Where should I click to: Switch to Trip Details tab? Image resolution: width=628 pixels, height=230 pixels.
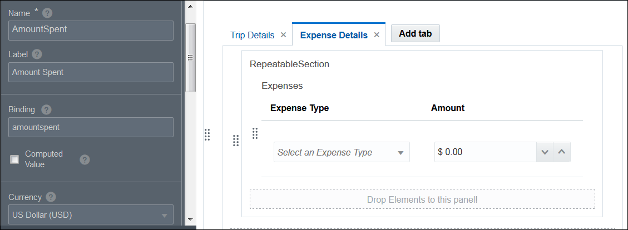tap(252, 35)
